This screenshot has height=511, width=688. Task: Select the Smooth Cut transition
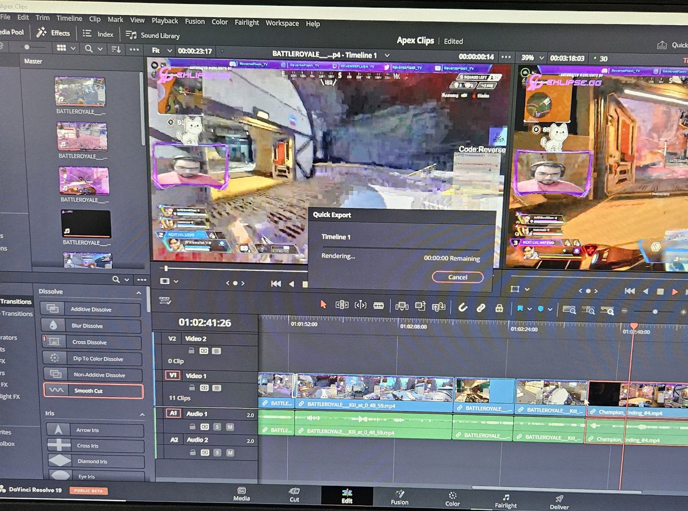click(93, 391)
